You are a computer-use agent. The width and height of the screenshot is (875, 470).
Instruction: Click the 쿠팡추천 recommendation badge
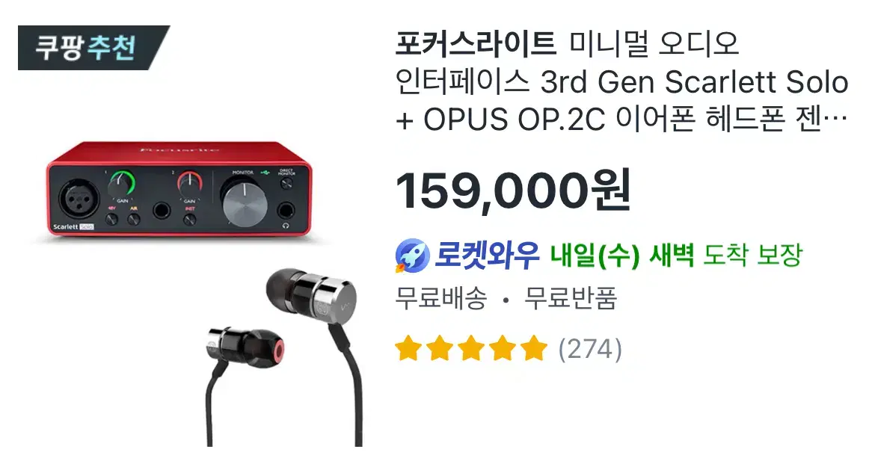(93, 47)
